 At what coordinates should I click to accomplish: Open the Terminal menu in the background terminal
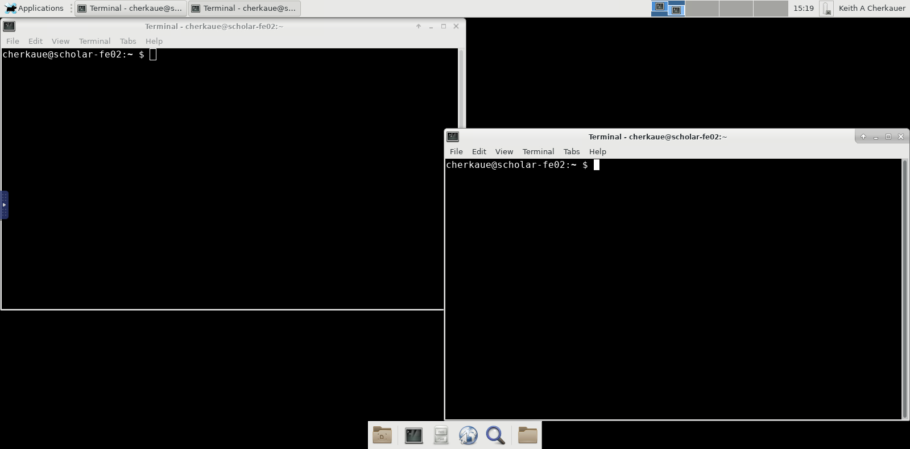pos(94,41)
